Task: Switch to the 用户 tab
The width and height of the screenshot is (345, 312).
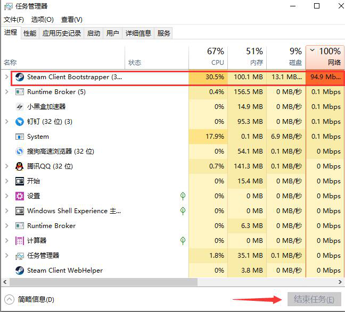Action: (x=113, y=33)
